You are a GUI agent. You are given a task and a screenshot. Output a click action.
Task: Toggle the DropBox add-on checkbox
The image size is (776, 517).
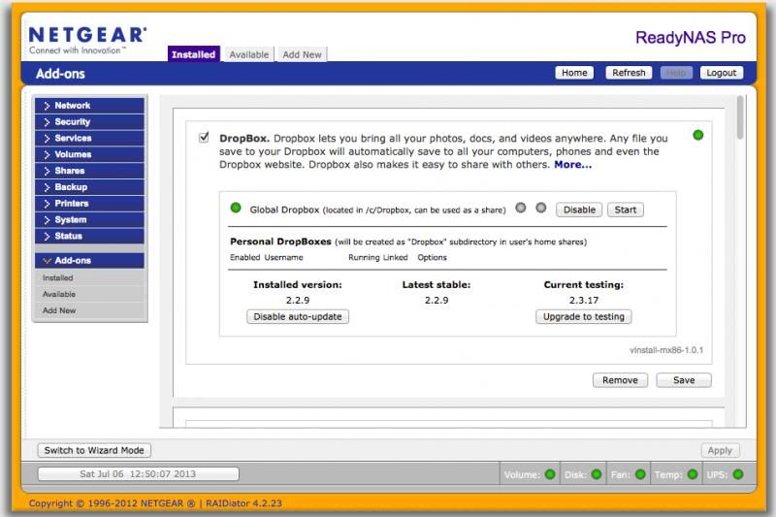204,137
